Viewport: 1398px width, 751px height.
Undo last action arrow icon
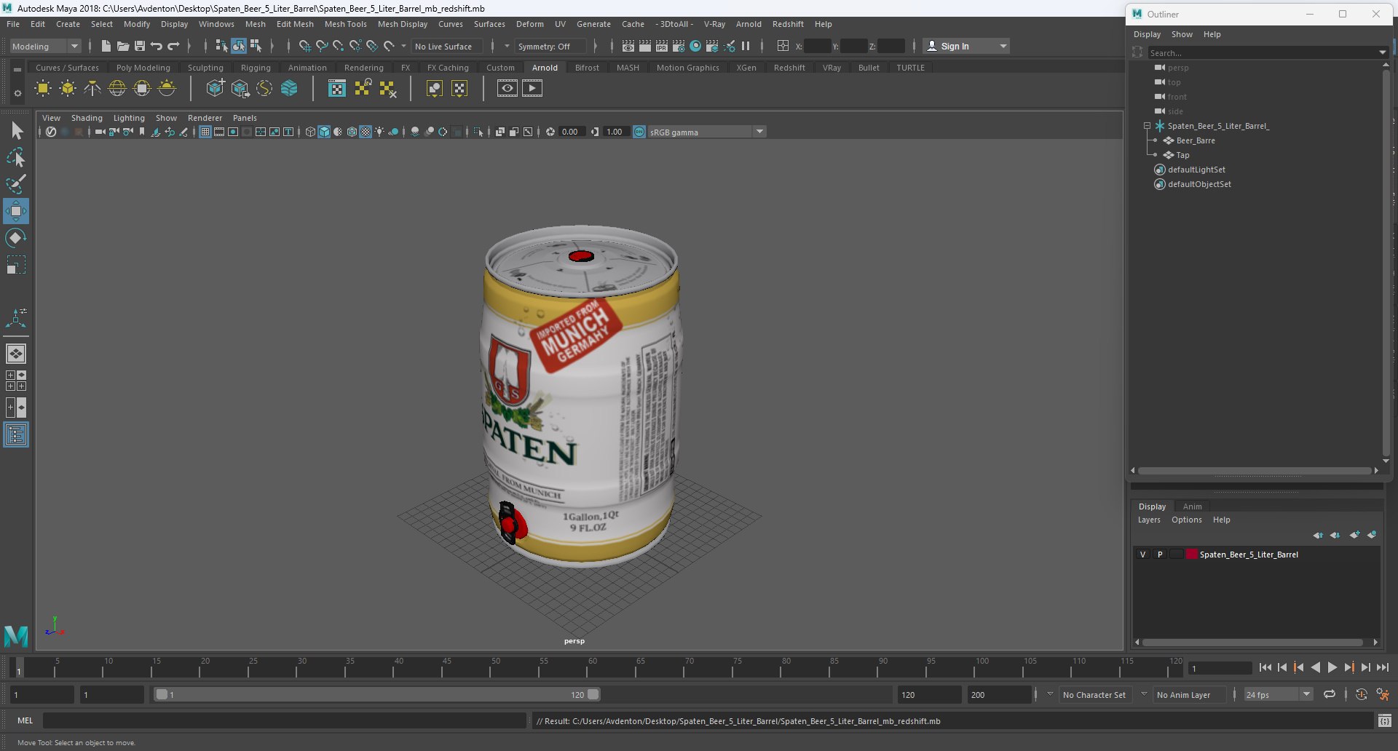156,46
